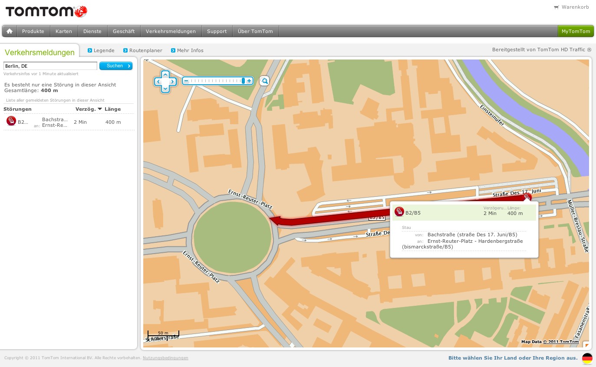596x367 pixels.
Task: Click the minus button to zoom out
Action: 186,81
